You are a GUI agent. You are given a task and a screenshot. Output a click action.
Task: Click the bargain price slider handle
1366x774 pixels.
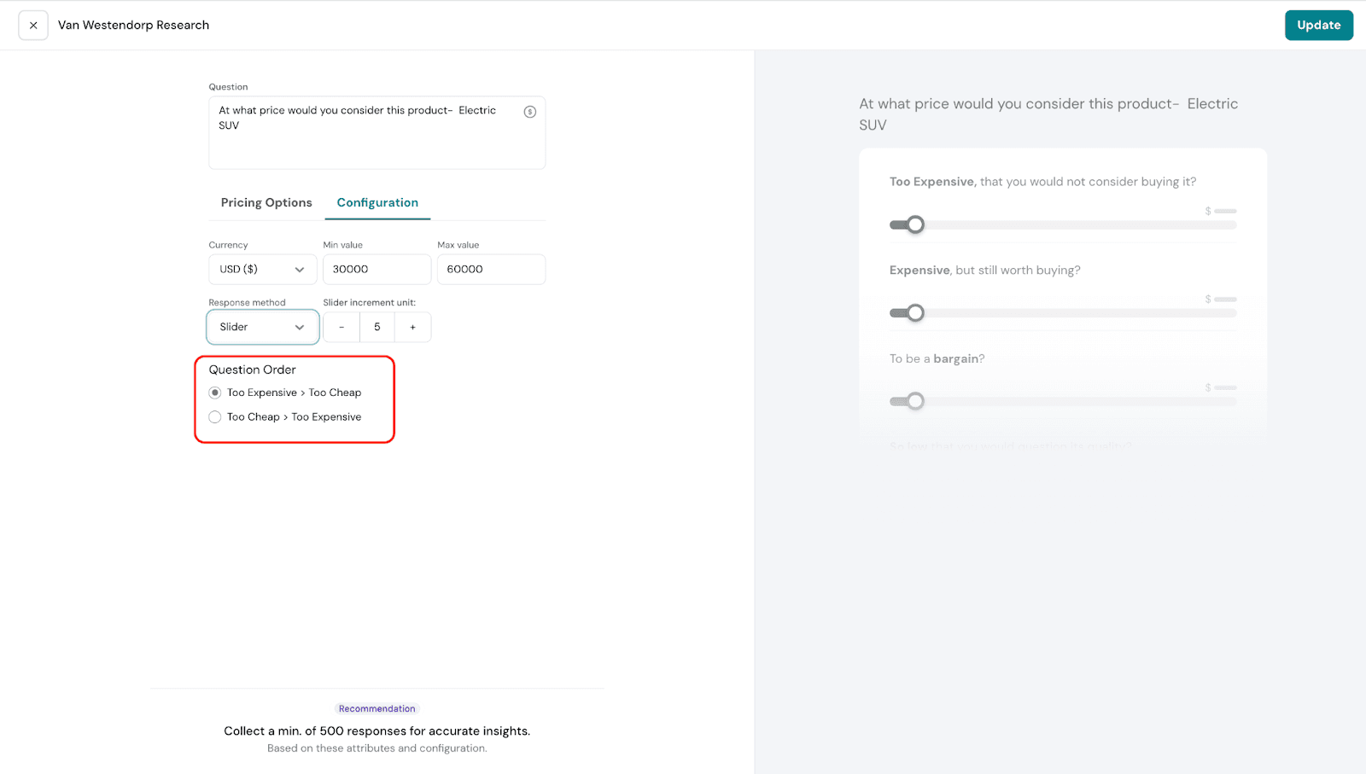coord(915,401)
